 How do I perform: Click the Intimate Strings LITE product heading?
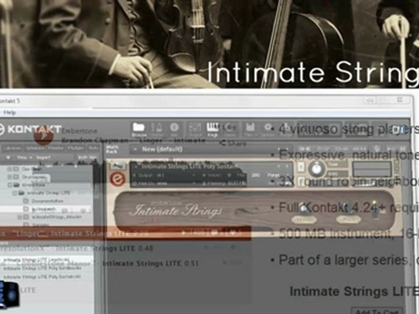point(354,291)
